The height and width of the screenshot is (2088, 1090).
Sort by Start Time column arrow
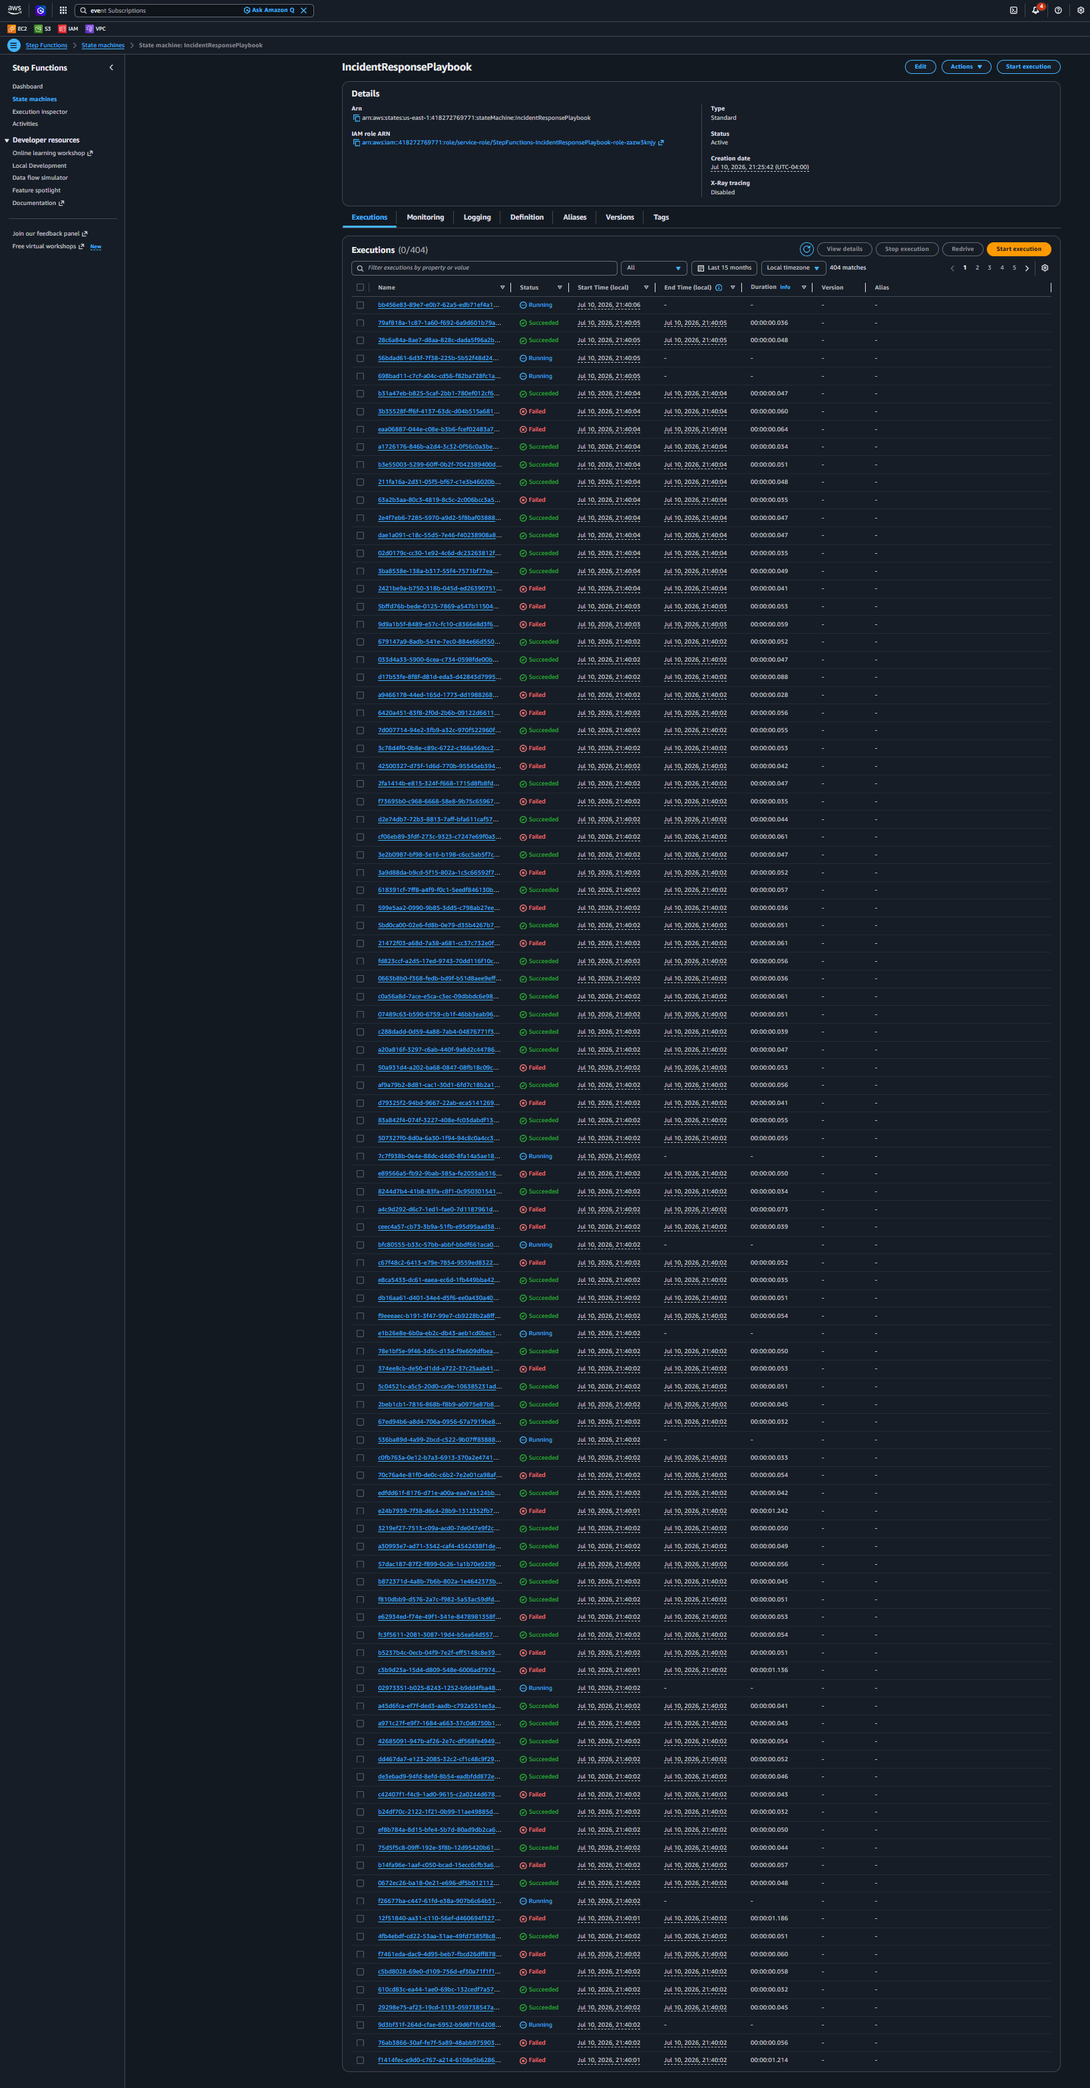point(646,288)
